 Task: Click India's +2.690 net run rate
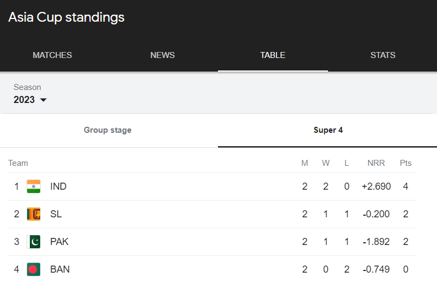(376, 186)
